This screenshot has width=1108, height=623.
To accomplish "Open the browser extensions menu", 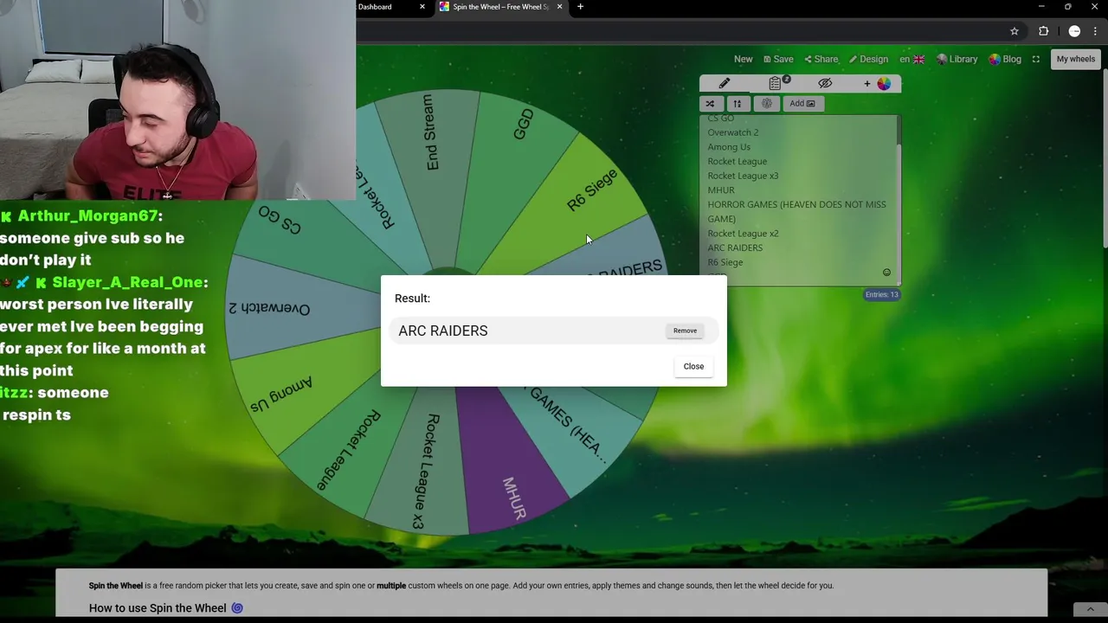I will [x=1043, y=31].
